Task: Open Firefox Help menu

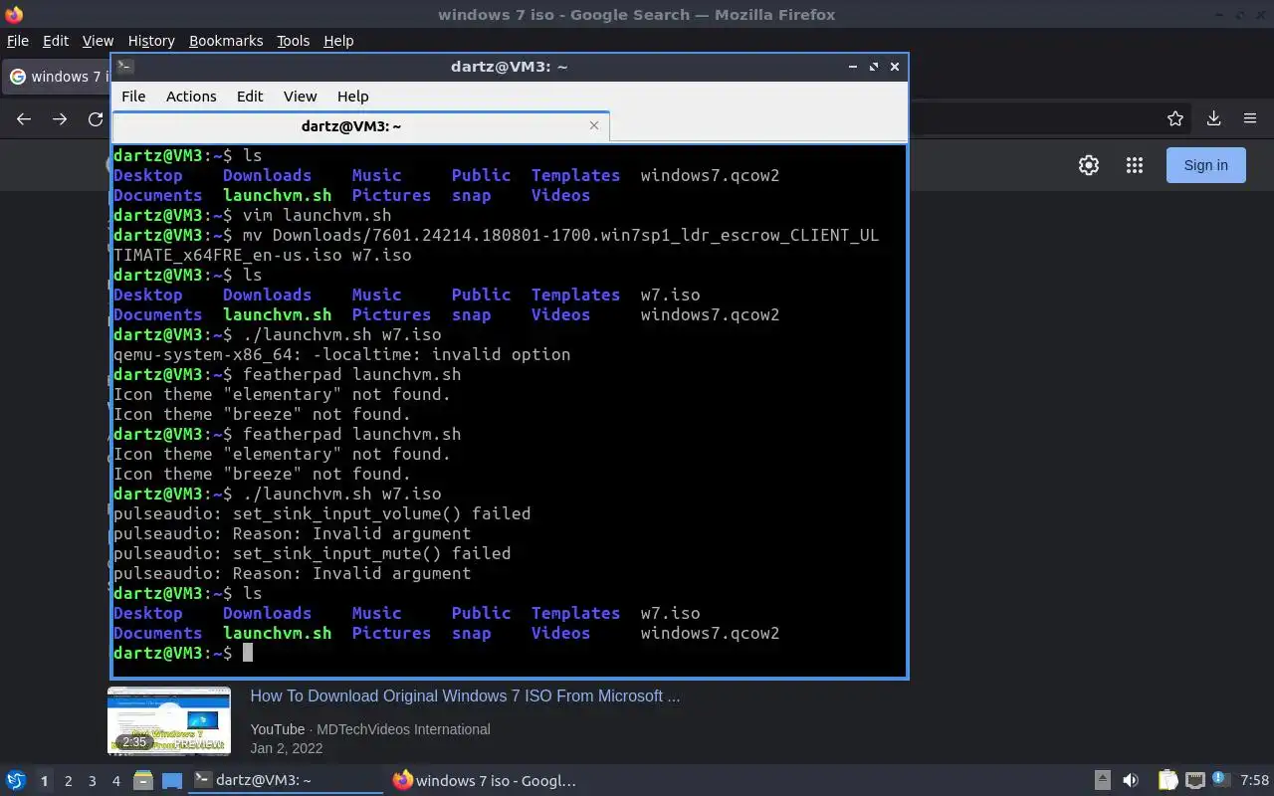Action: pyautogui.click(x=338, y=41)
